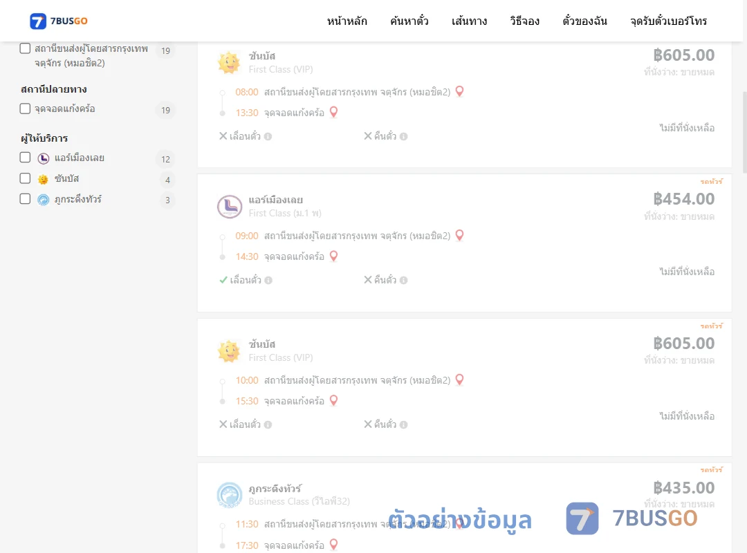Click แอร์เมืองเลย logo on 09:00 trip
Screen dimensions: 747x553
click(230, 207)
